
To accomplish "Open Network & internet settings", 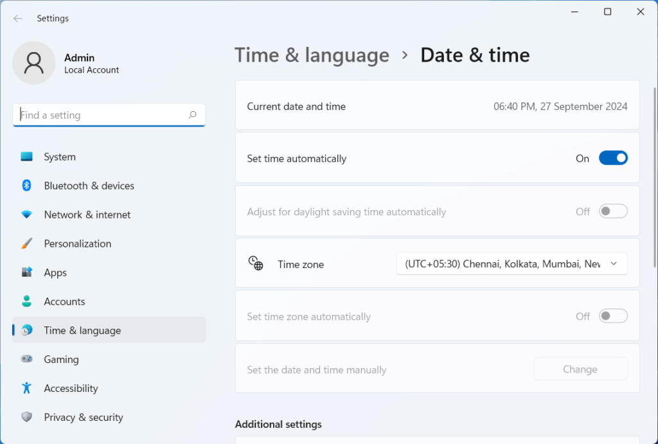I will click(109, 215).
